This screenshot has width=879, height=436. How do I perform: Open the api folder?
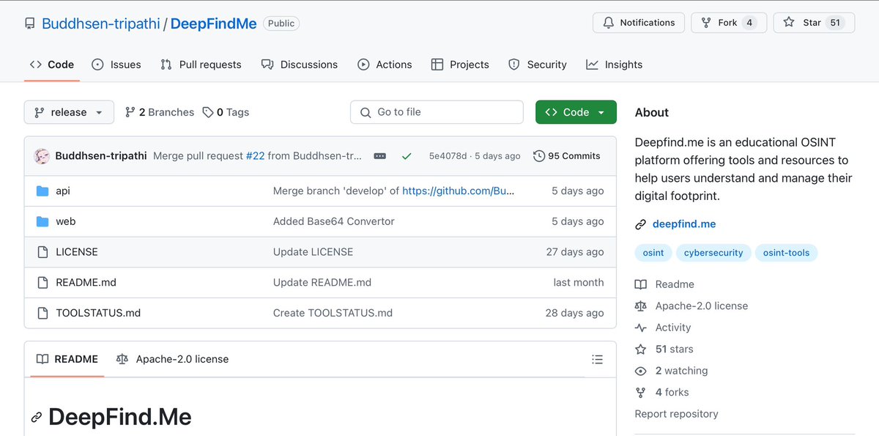(x=63, y=191)
